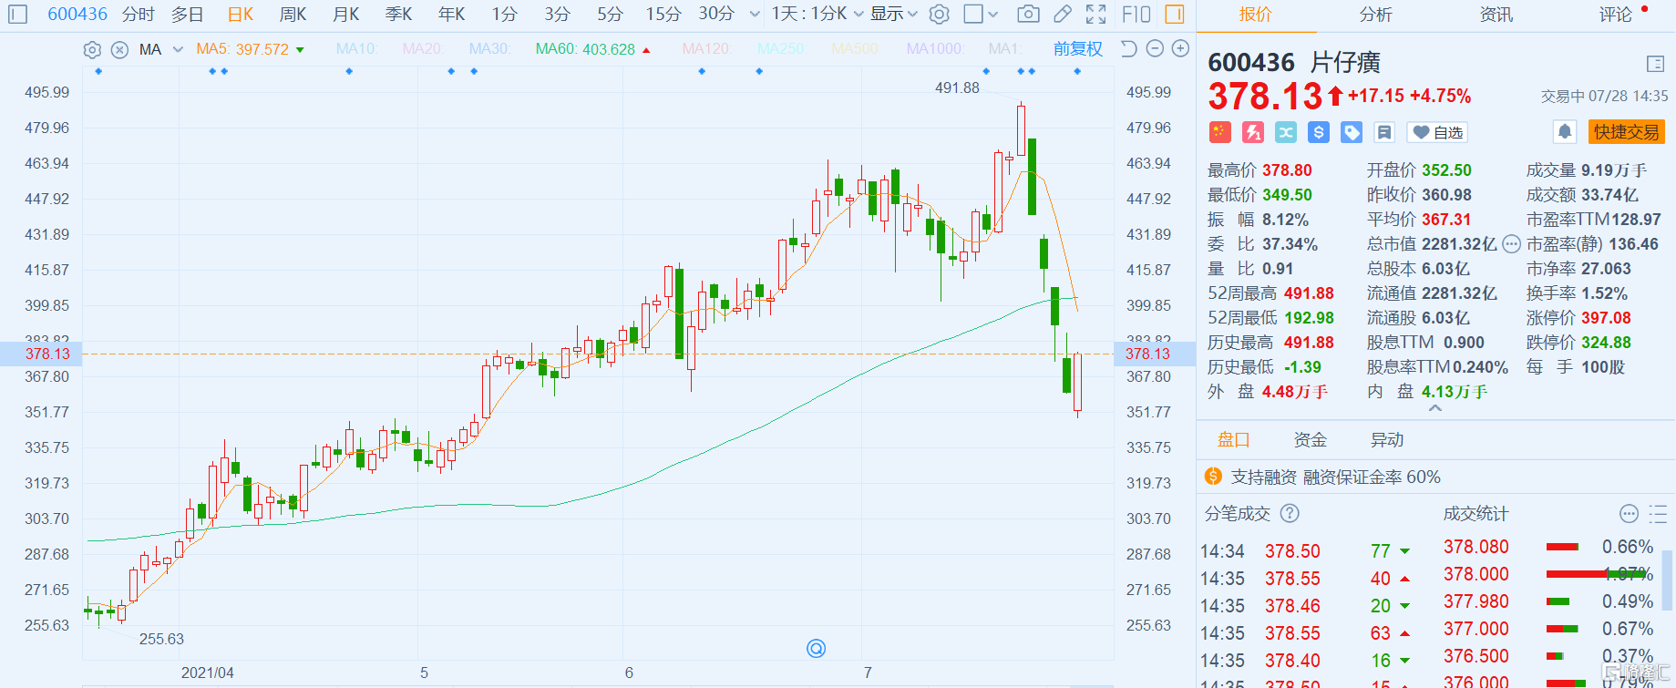Toggle the right quote panel icon
Image resolution: width=1676 pixels, height=688 pixels.
1175,15
